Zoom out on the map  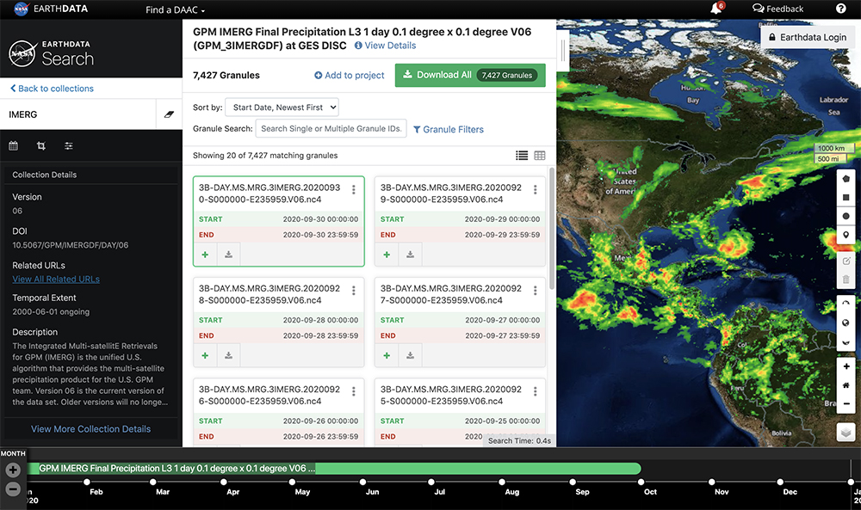pyautogui.click(x=846, y=403)
